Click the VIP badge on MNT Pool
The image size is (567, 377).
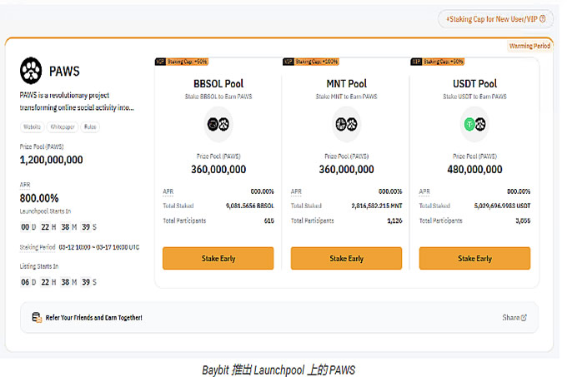pyautogui.click(x=289, y=62)
